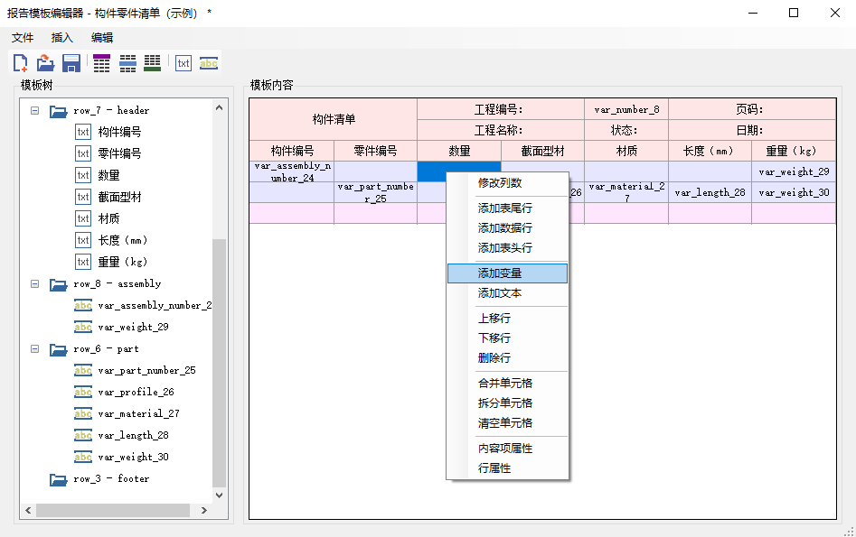This screenshot has width=856, height=537.
Task: Collapse the row_8 - assembly tree node
Action: (x=35, y=283)
